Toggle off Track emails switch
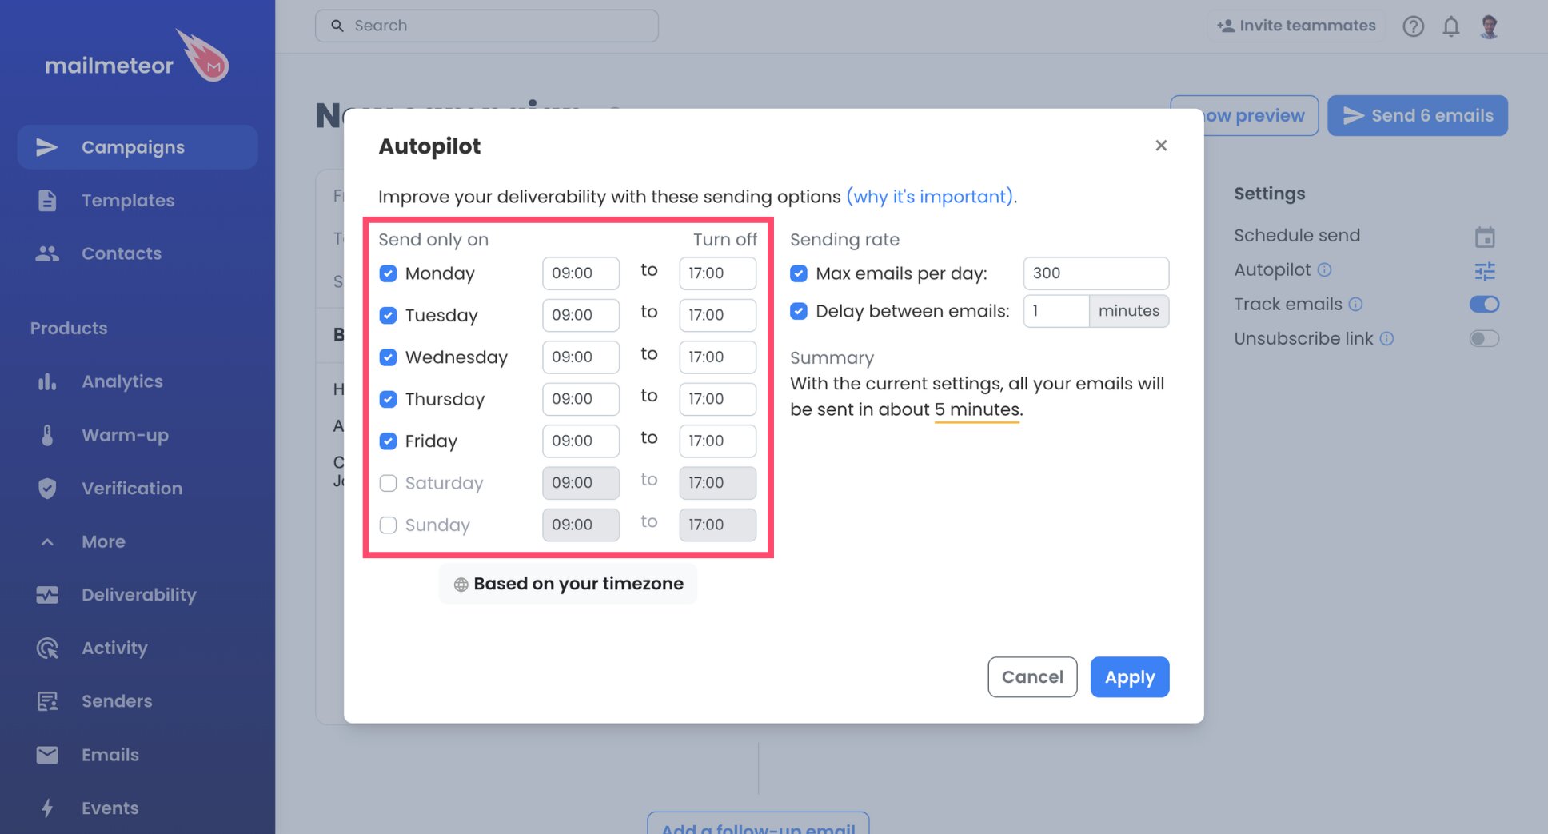The height and width of the screenshot is (834, 1552). [1484, 305]
